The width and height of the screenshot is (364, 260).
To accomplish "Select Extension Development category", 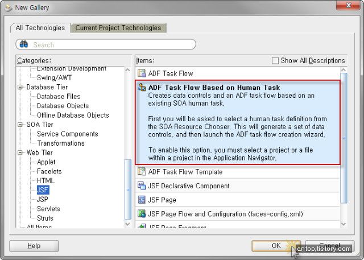I will tap(72, 69).
